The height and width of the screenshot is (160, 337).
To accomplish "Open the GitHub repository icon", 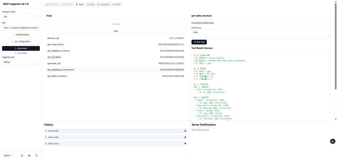I will tap(37, 156).
